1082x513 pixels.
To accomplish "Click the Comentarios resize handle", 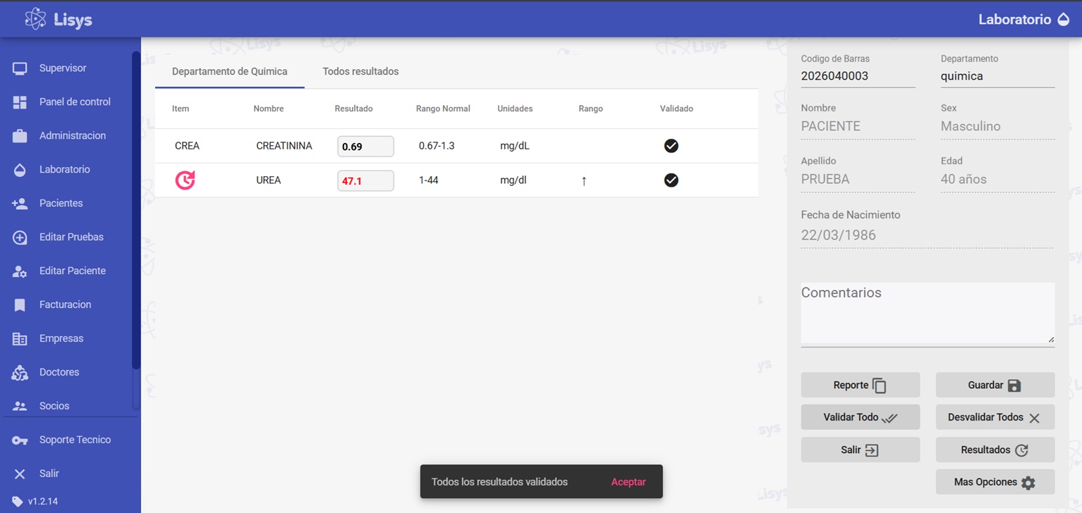I will click(x=1050, y=339).
